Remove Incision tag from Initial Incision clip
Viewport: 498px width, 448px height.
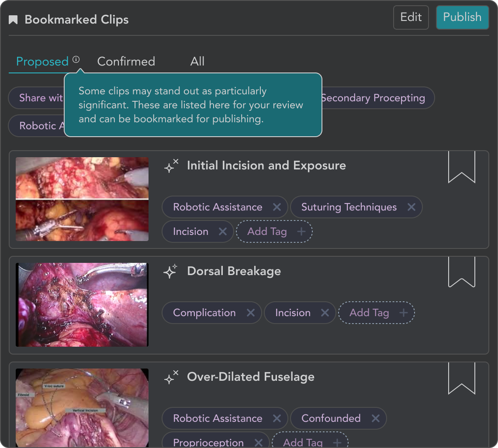[223, 231]
